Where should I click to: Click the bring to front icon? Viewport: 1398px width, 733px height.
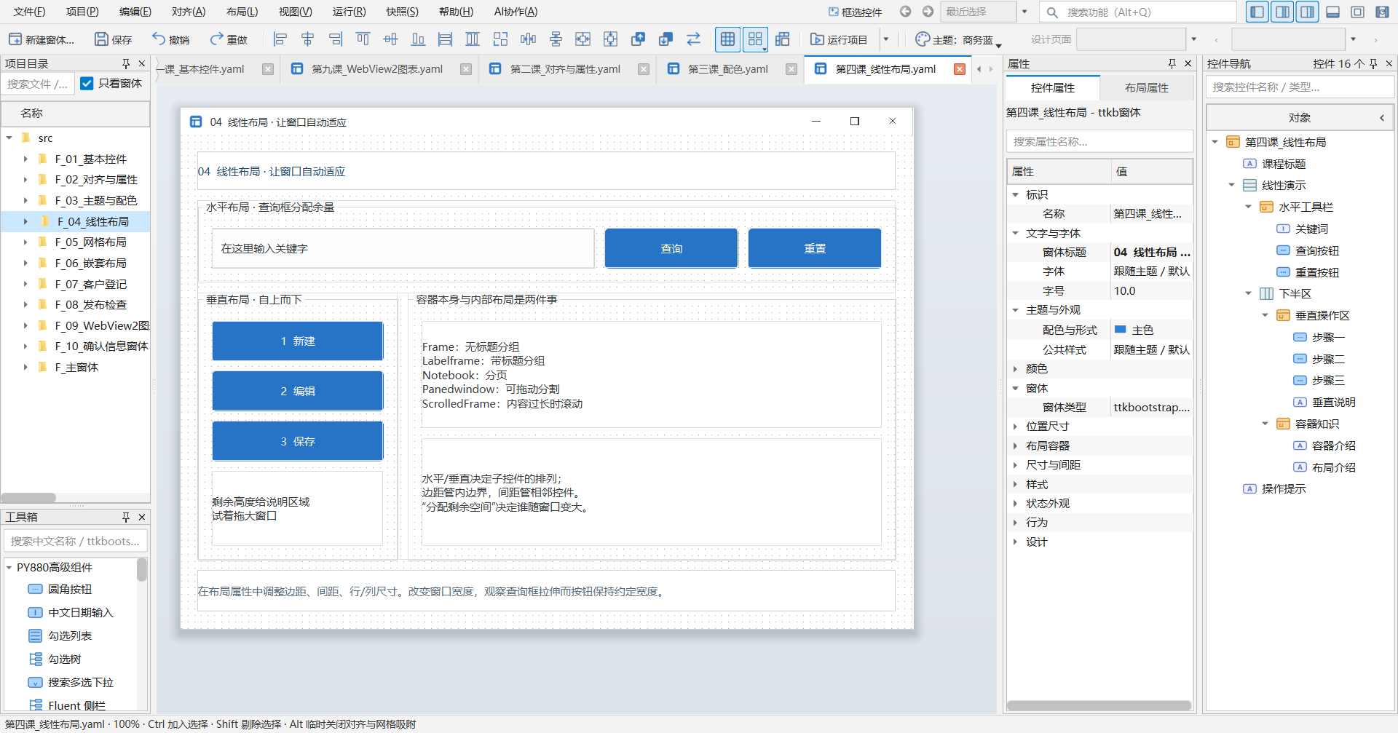(x=638, y=39)
